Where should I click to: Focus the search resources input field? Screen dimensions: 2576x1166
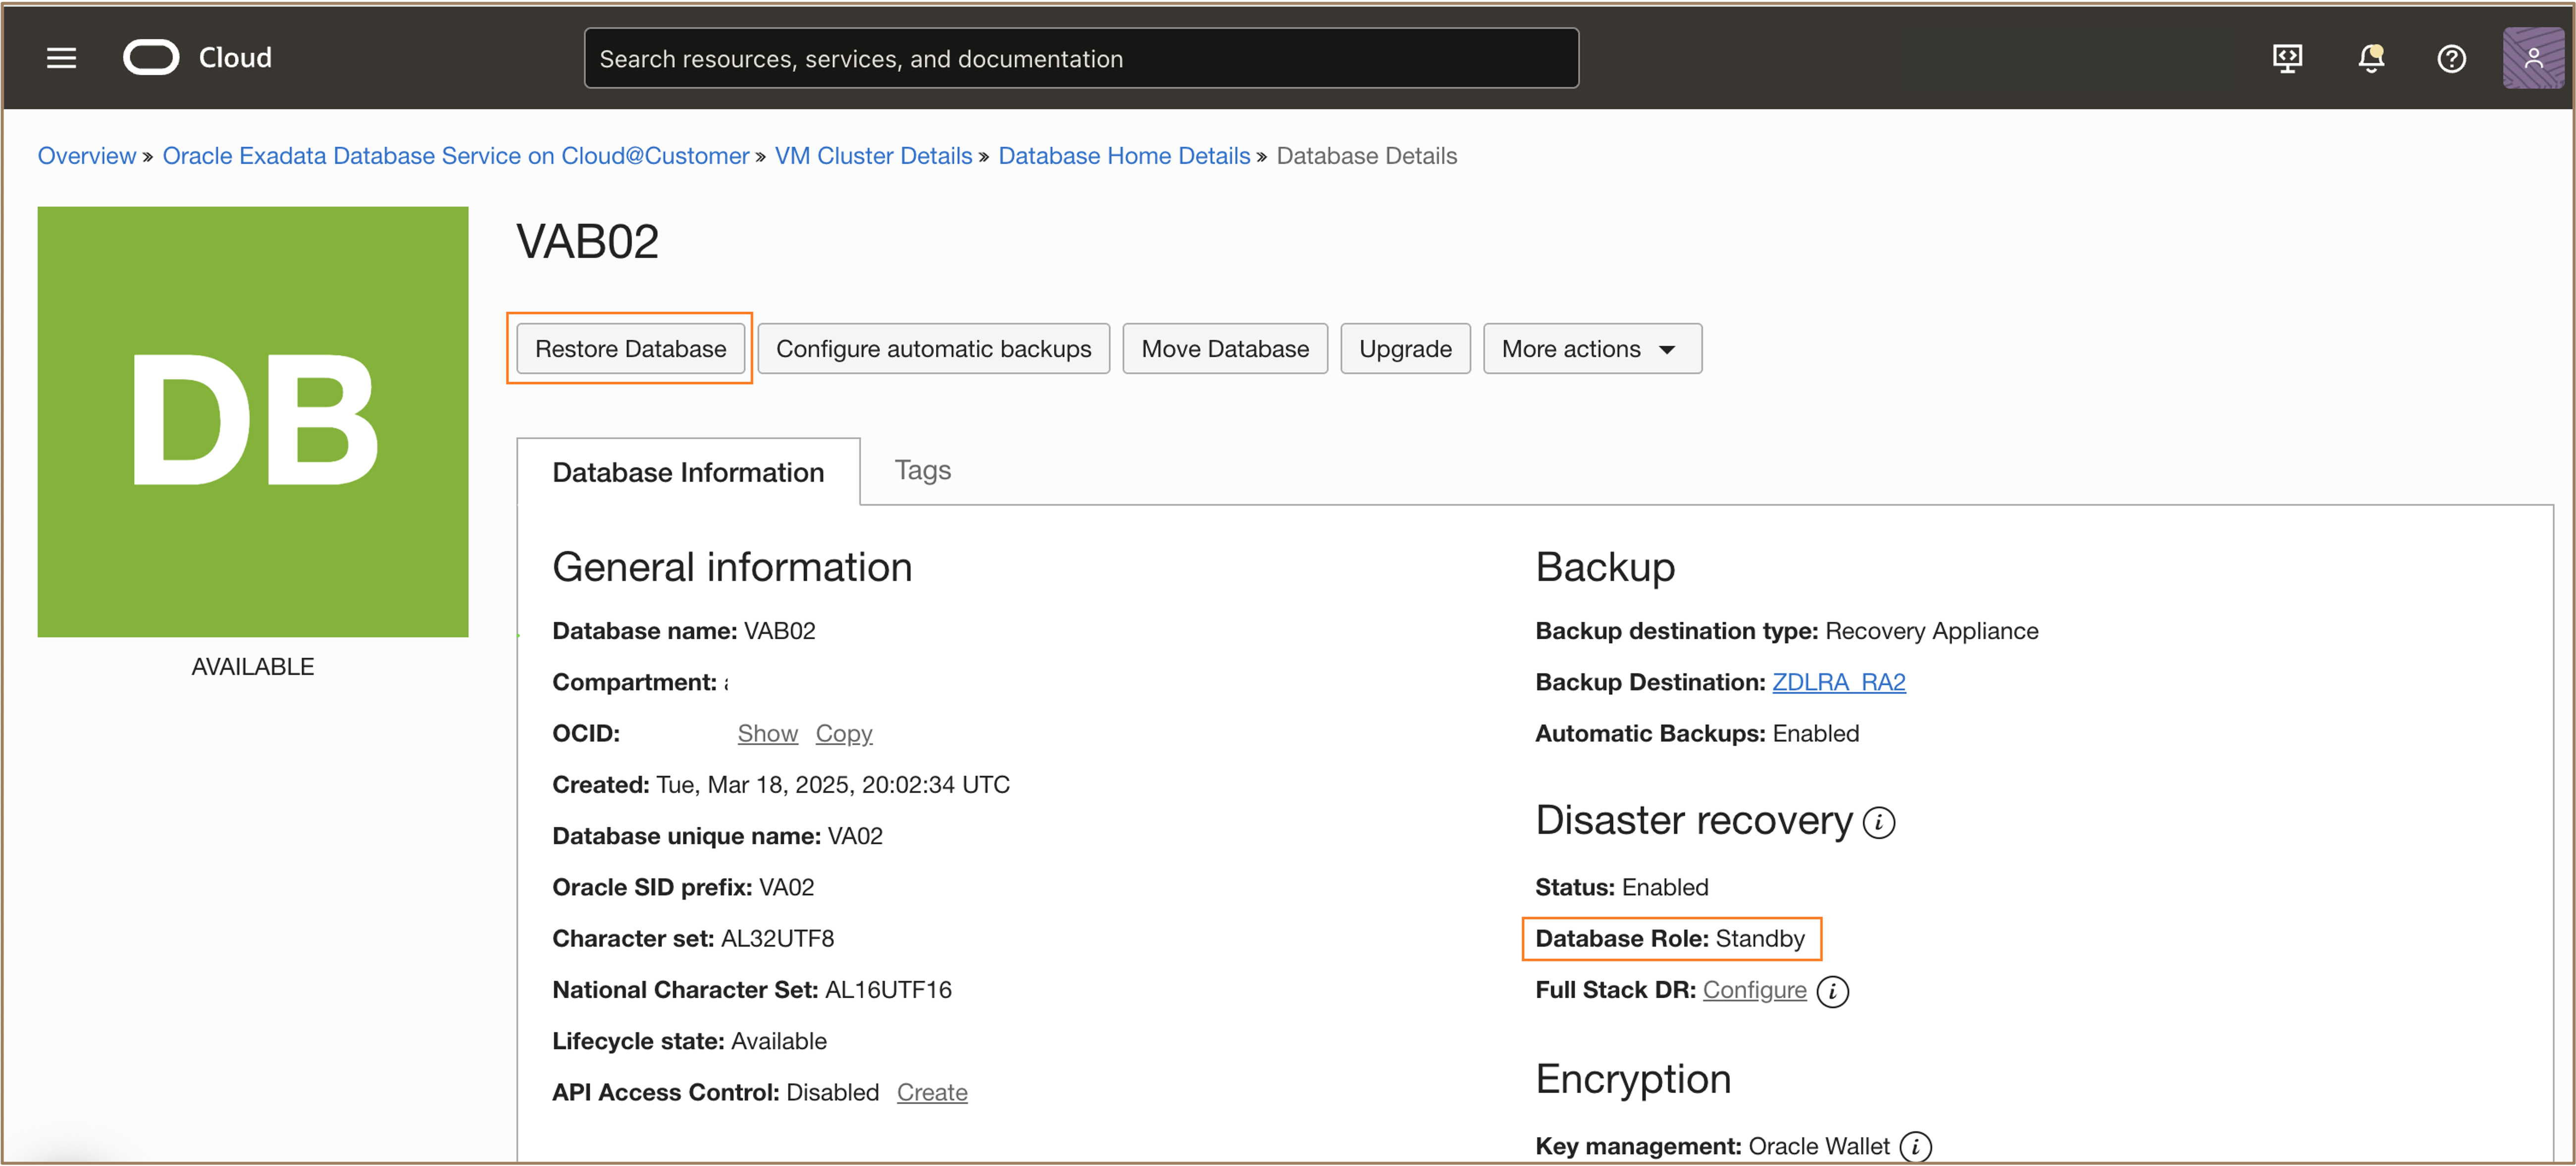[x=1080, y=58]
